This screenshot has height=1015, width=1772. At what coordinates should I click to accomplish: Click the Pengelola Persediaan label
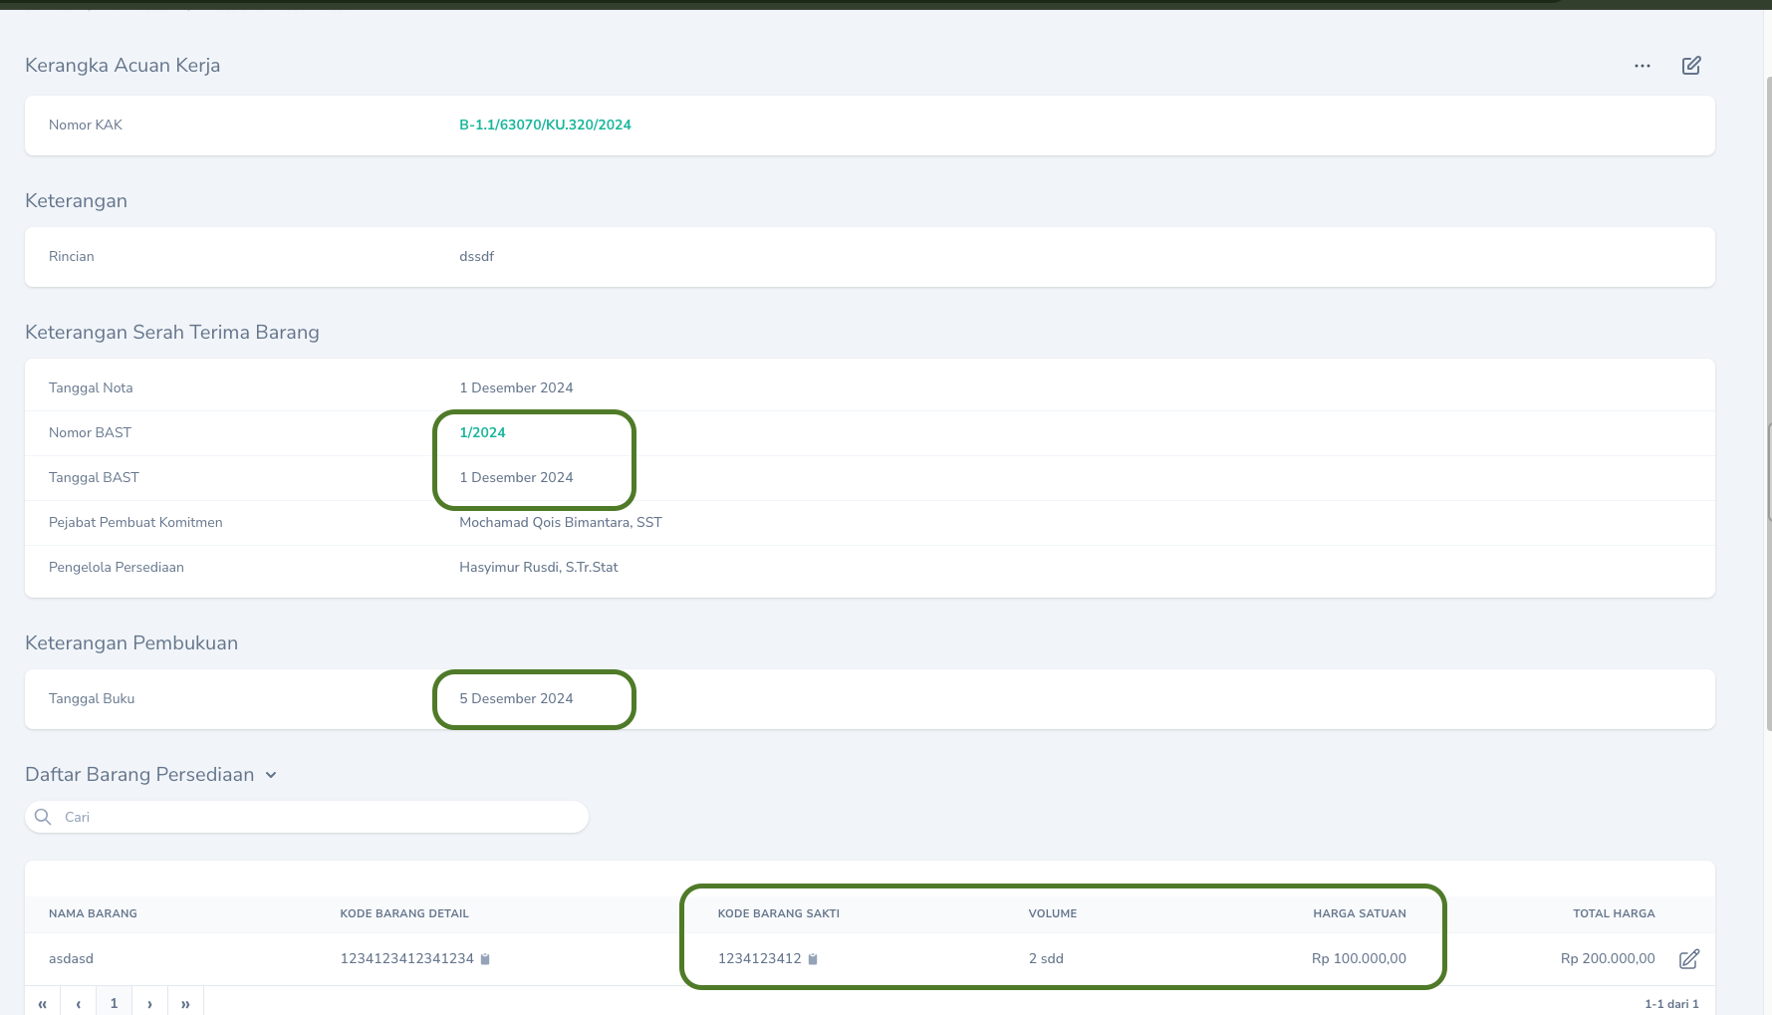point(117,567)
